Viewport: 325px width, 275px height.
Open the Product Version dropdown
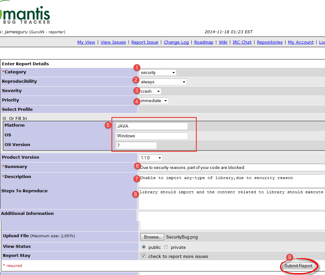click(x=151, y=158)
